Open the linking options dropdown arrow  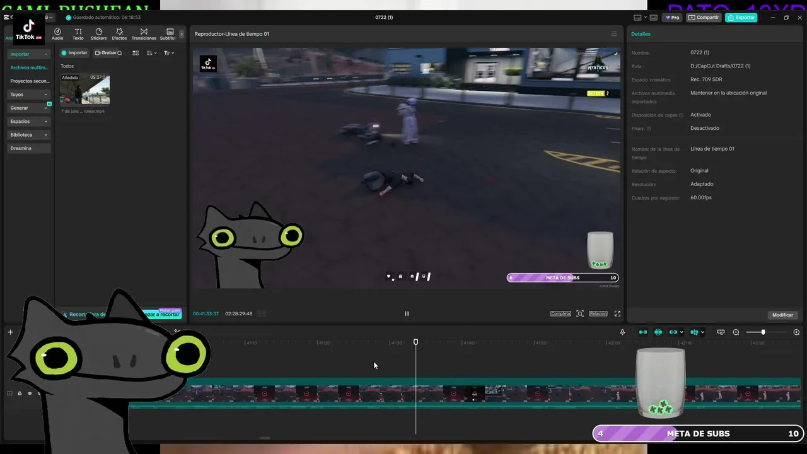(x=682, y=332)
